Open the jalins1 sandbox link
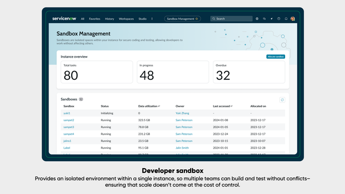This screenshot has width=345, height=194. point(67,141)
